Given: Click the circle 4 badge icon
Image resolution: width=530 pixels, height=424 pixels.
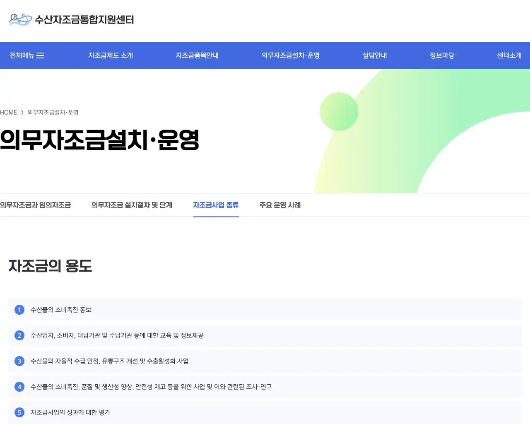Looking at the screenshot, I should [x=19, y=387].
